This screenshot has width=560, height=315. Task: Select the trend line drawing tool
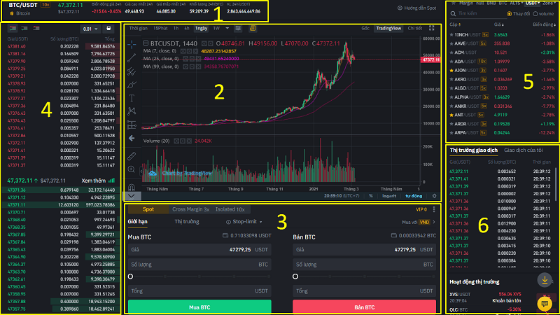tap(132, 57)
